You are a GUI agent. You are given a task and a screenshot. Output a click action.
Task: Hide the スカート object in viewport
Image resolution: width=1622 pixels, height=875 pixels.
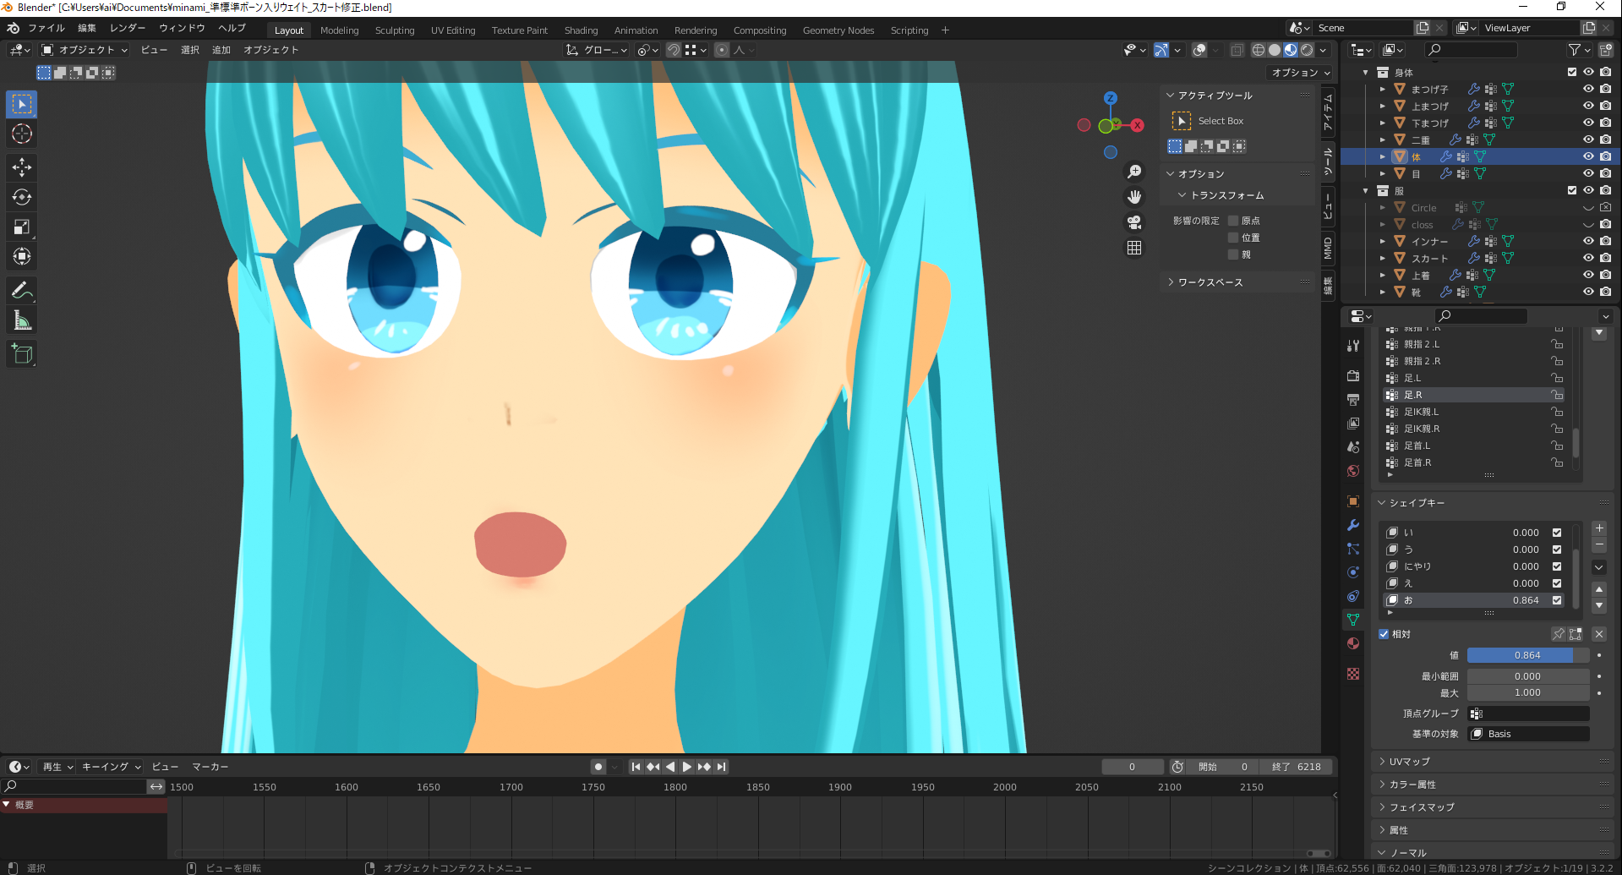tap(1588, 258)
